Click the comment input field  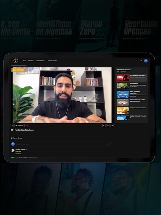(60, 144)
